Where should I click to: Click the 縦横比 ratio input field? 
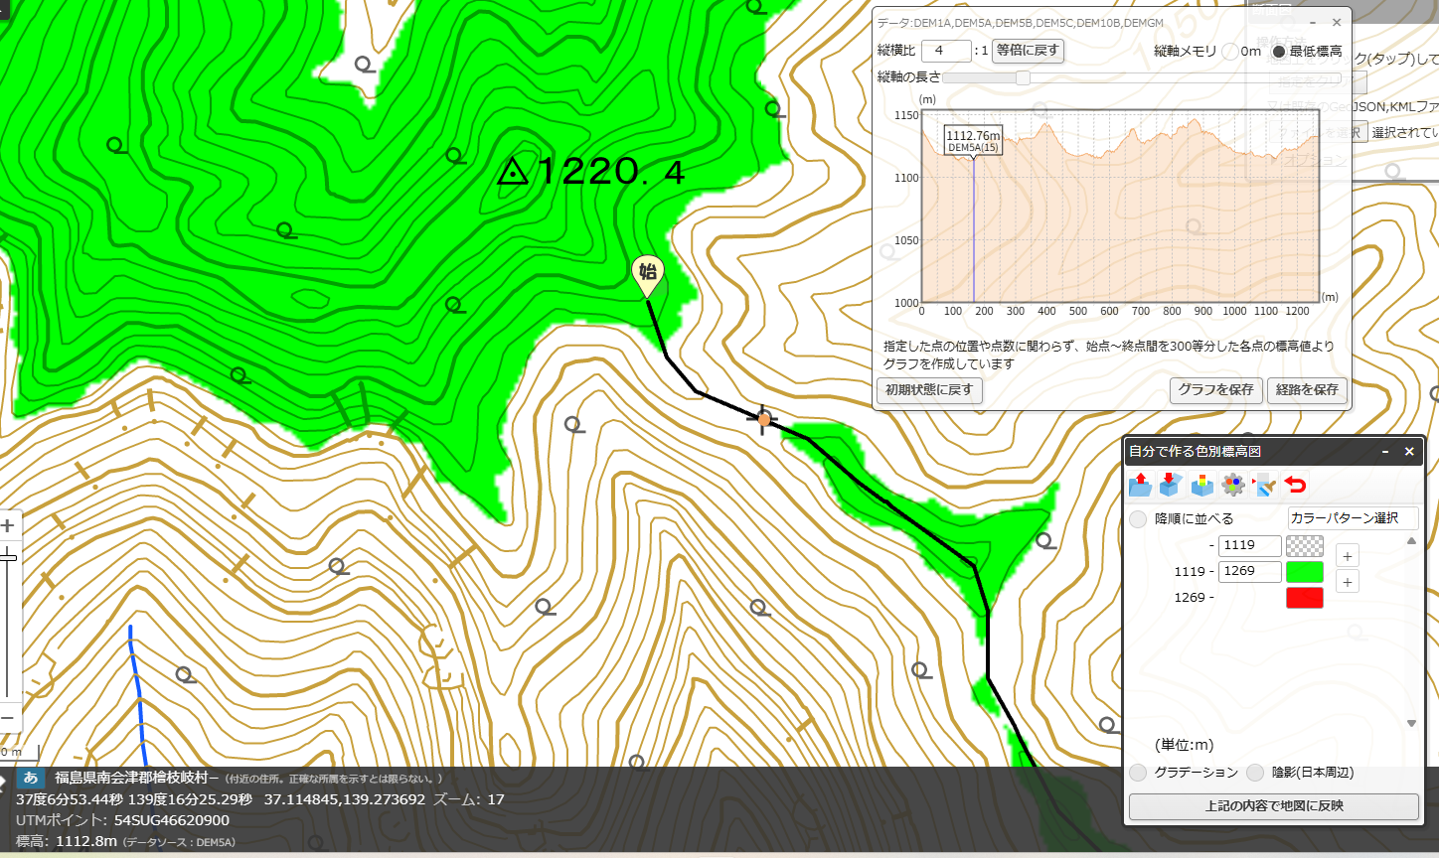pyautogui.click(x=946, y=51)
